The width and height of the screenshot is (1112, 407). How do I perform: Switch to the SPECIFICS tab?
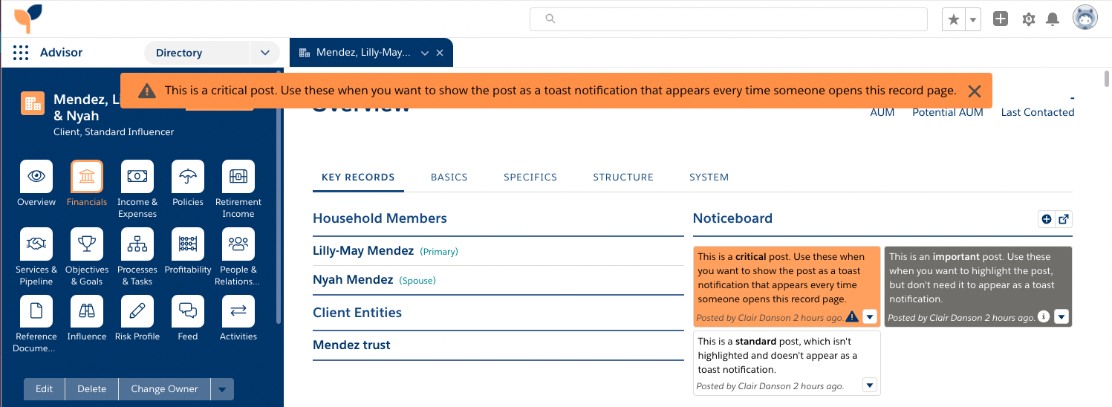[x=530, y=177]
